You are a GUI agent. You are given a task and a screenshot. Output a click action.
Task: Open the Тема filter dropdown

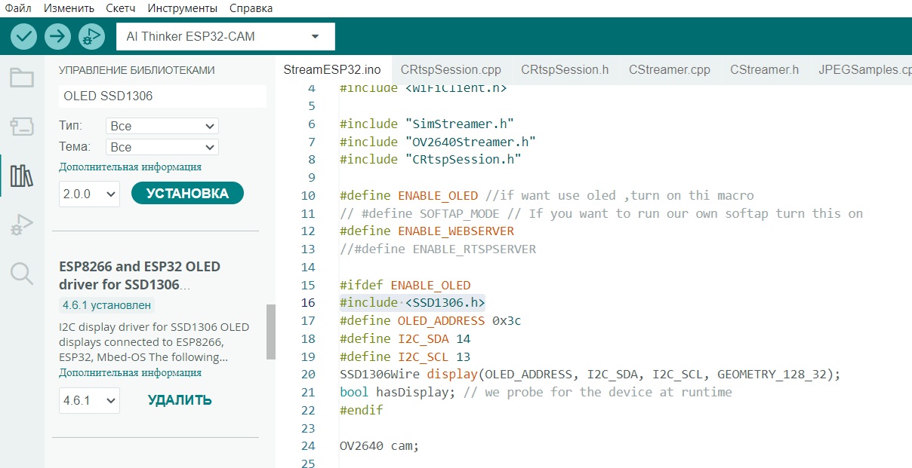coord(162,147)
